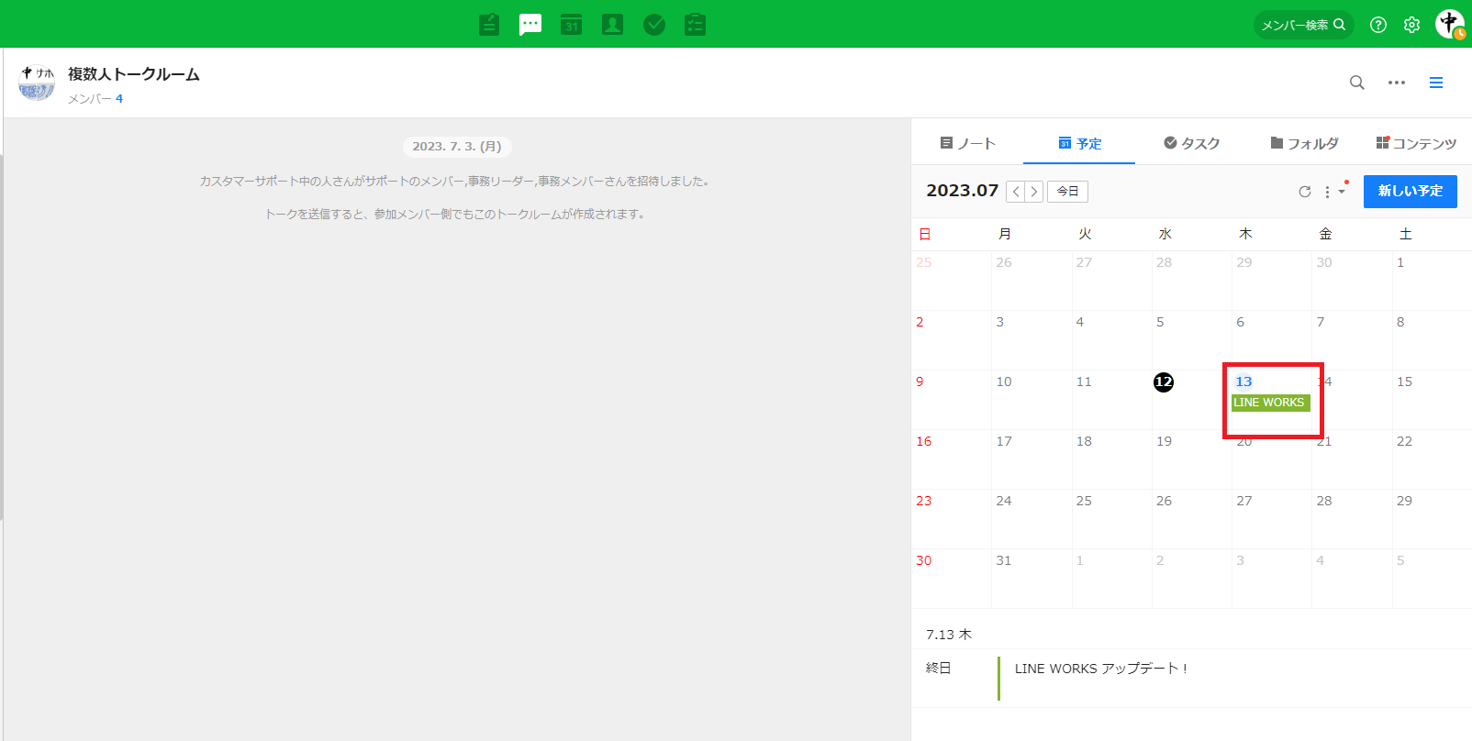
Task: Click the メンバー検索 search field
Action: 1302,25
